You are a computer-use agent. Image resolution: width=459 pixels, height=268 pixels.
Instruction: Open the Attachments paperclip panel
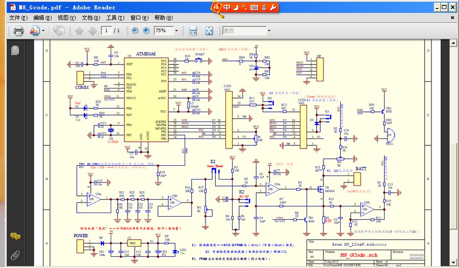click(15, 254)
